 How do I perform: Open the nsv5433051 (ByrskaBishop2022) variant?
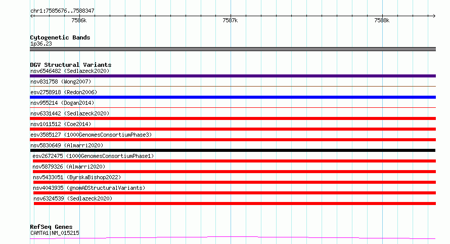point(77,177)
